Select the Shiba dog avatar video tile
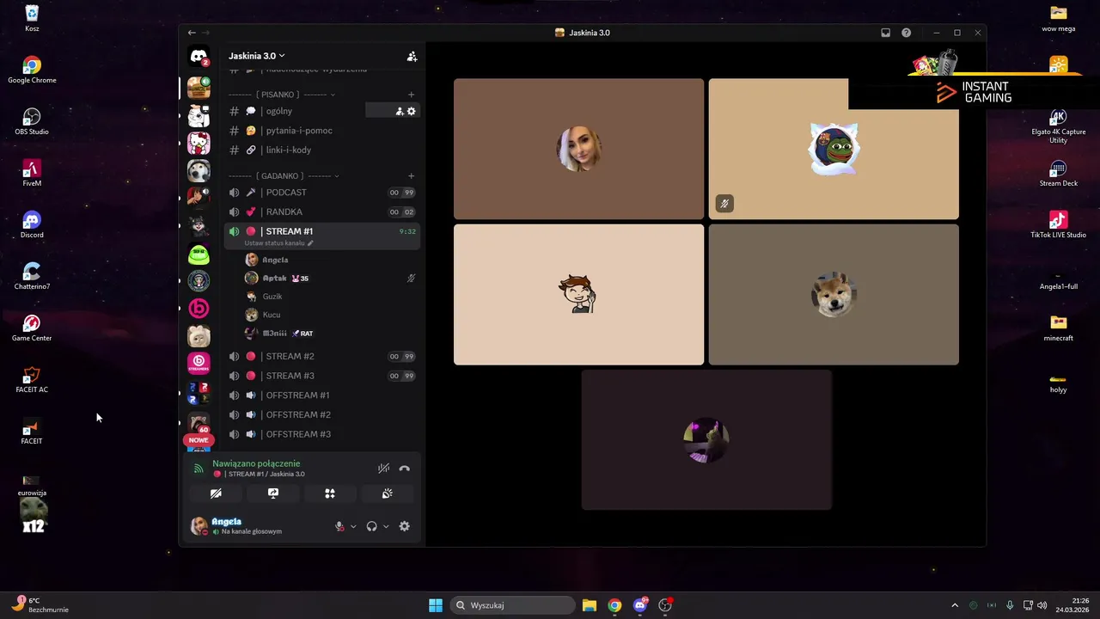This screenshot has width=1100, height=619. click(x=834, y=295)
